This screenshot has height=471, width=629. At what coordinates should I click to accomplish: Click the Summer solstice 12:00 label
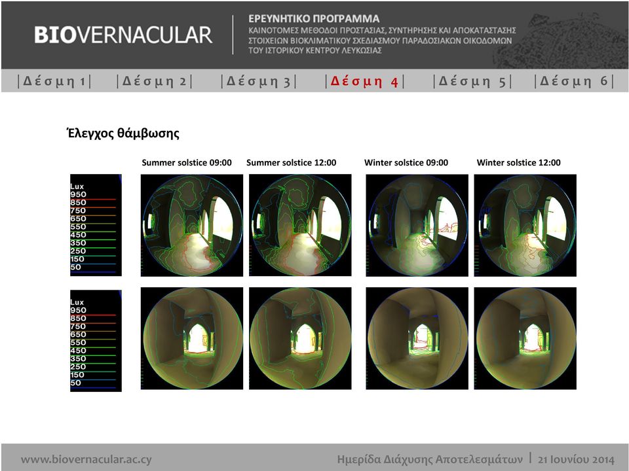pyautogui.click(x=291, y=163)
